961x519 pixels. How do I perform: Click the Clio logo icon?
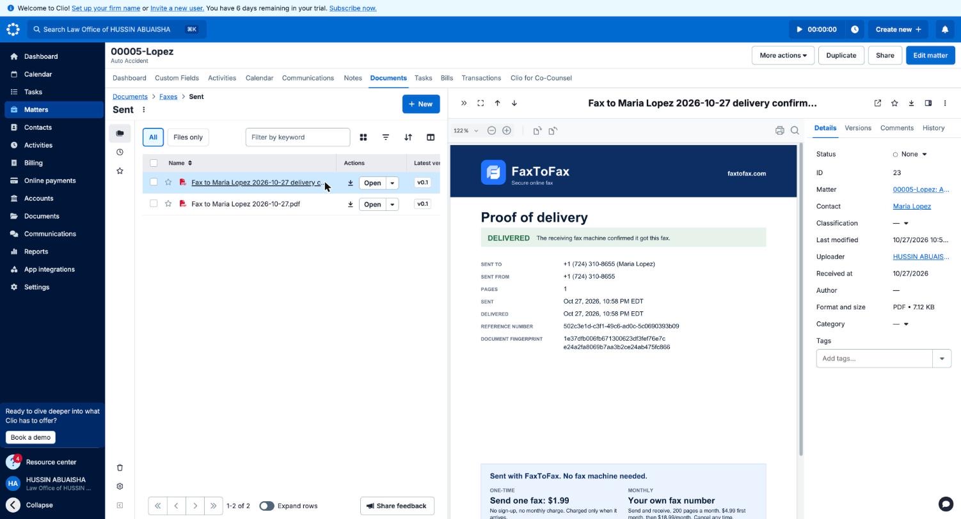tap(13, 29)
